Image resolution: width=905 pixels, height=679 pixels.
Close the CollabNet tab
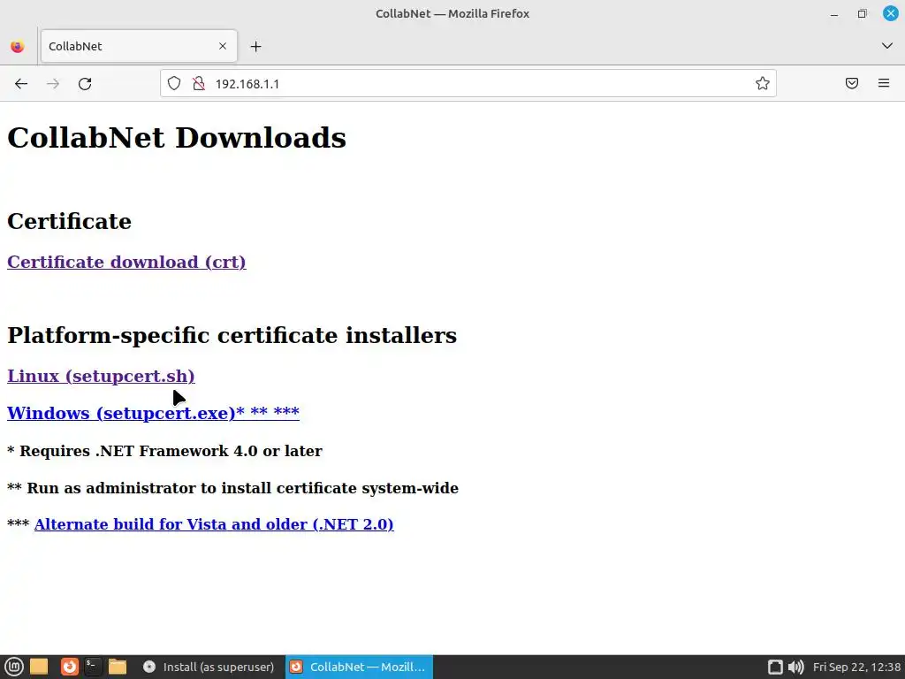coord(223,46)
